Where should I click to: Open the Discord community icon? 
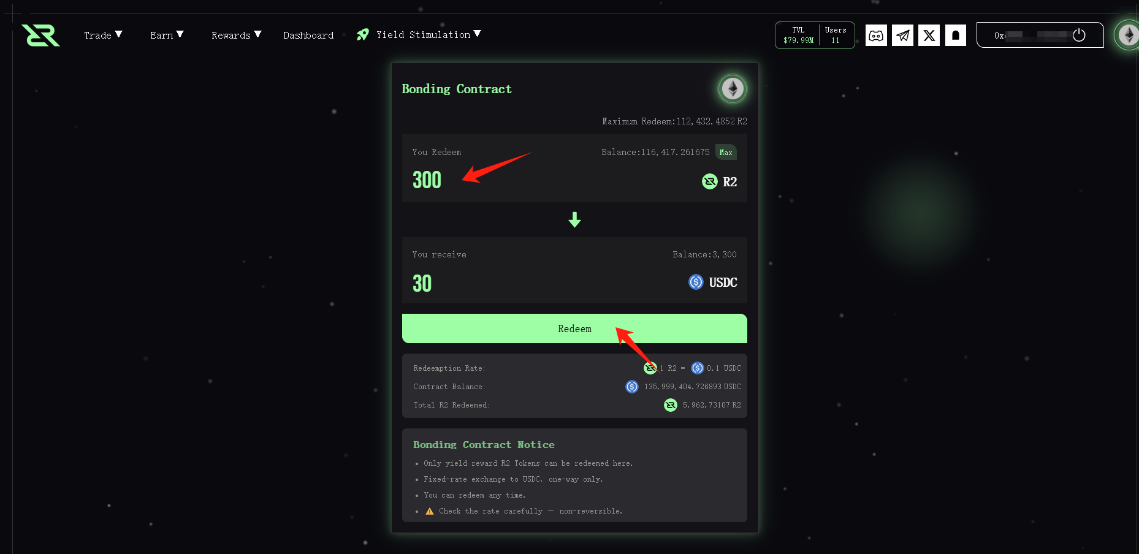pyautogui.click(x=876, y=36)
